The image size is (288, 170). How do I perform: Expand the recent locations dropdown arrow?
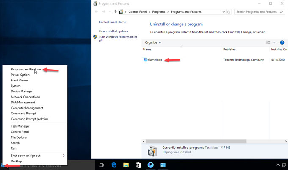point(110,12)
